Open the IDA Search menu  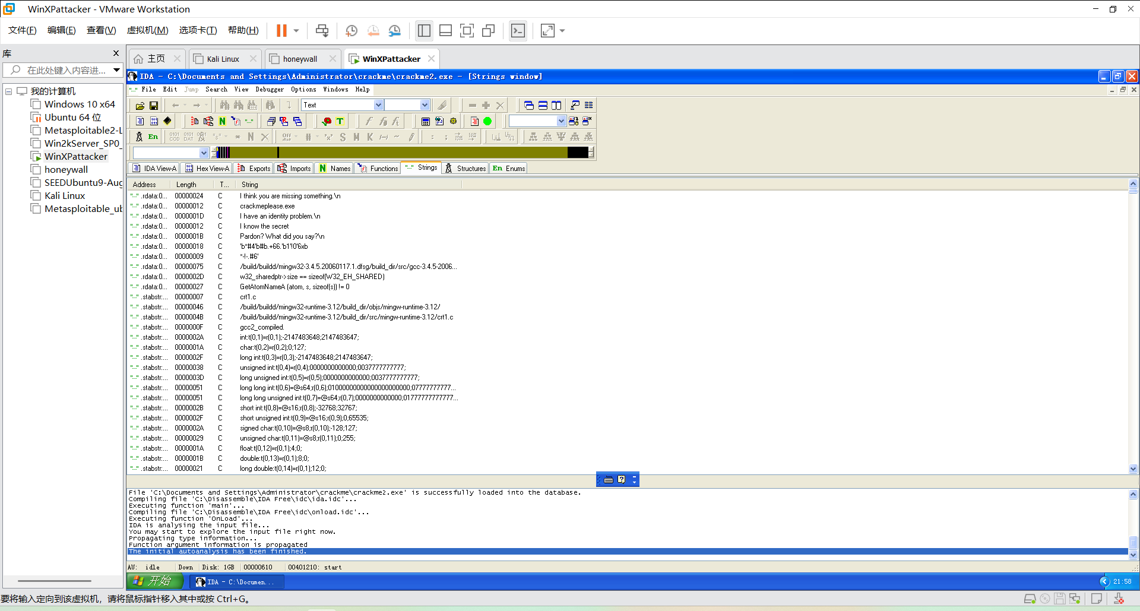(x=216, y=90)
